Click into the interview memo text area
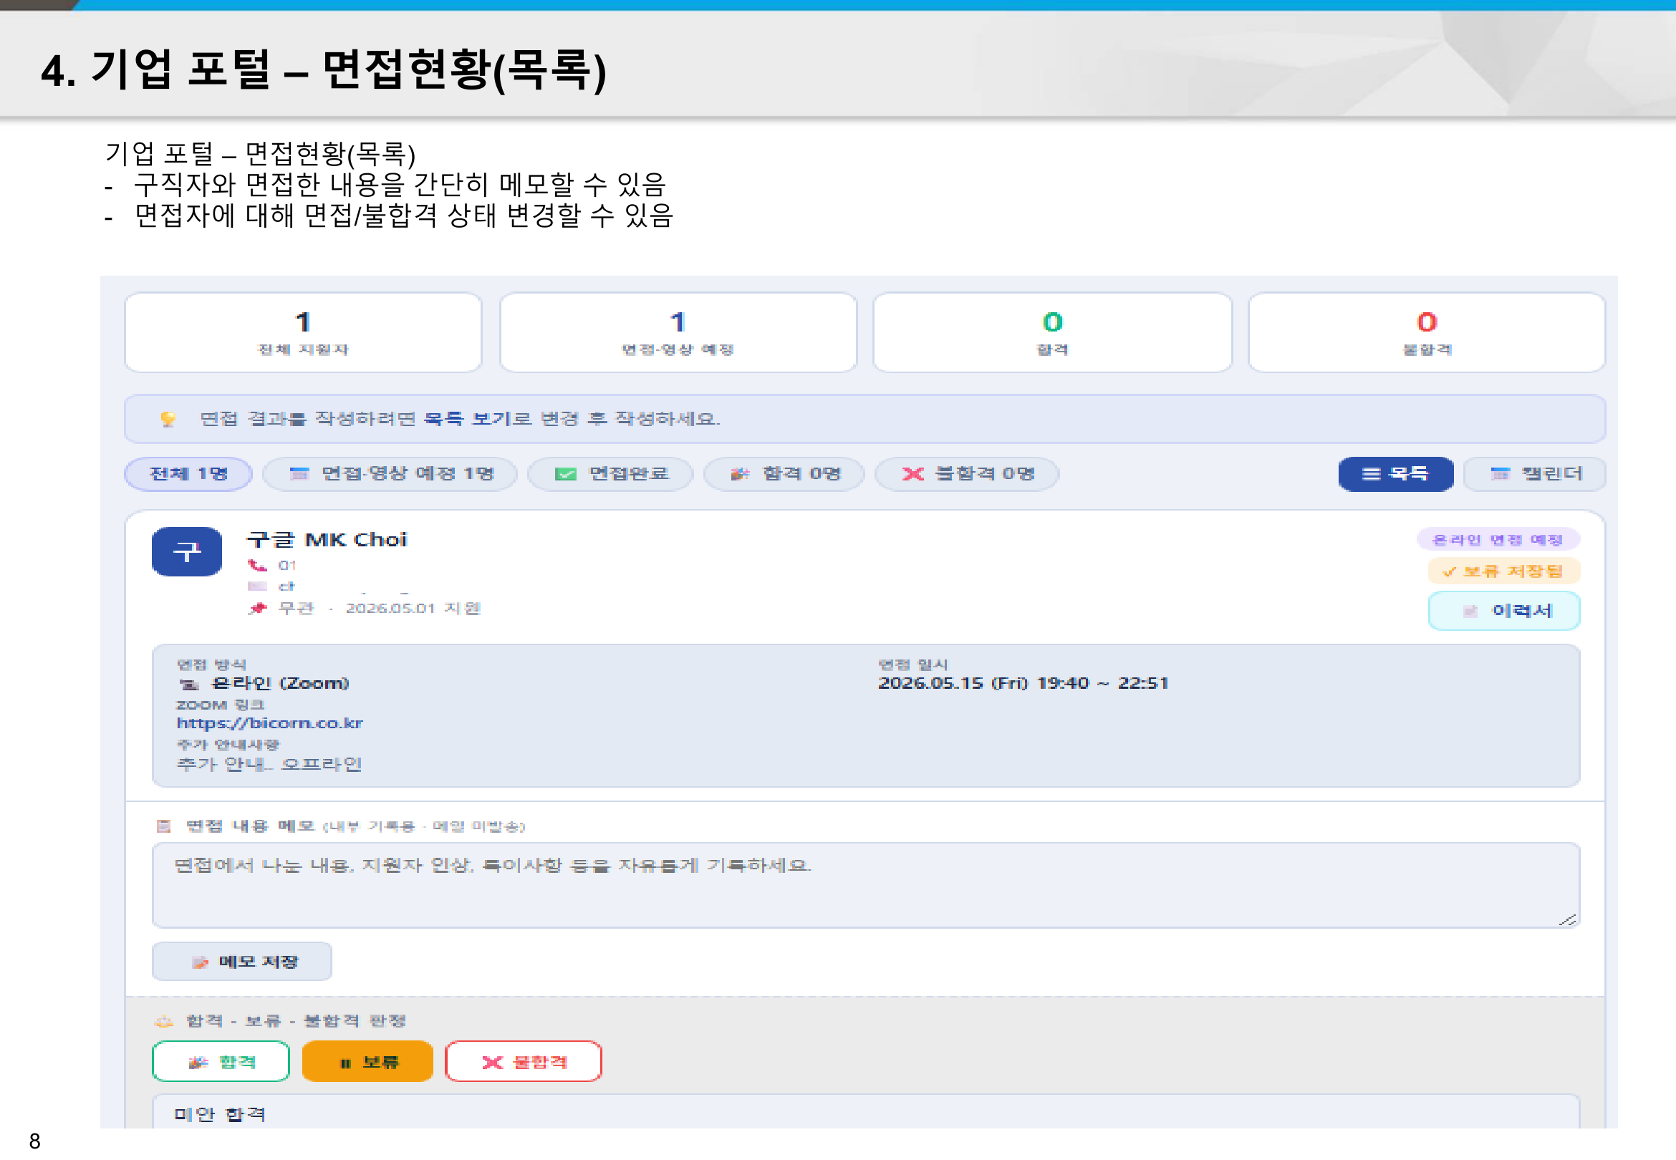The width and height of the screenshot is (1676, 1160). (866, 885)
